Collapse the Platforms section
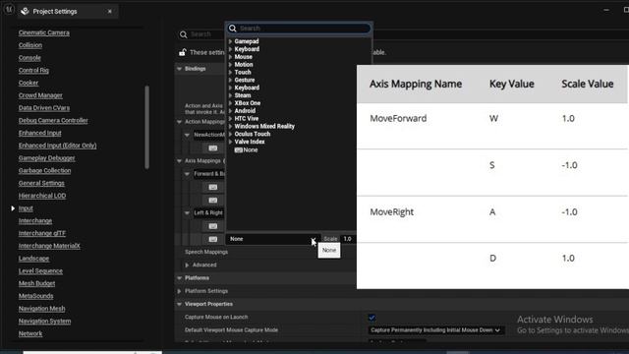The height and width of the screenshot is (354, 629). point(179,277)
